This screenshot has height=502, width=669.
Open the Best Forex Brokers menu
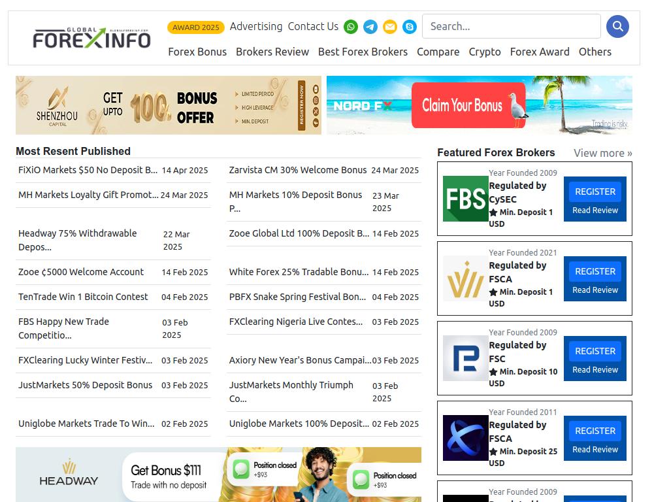point(363,52)
